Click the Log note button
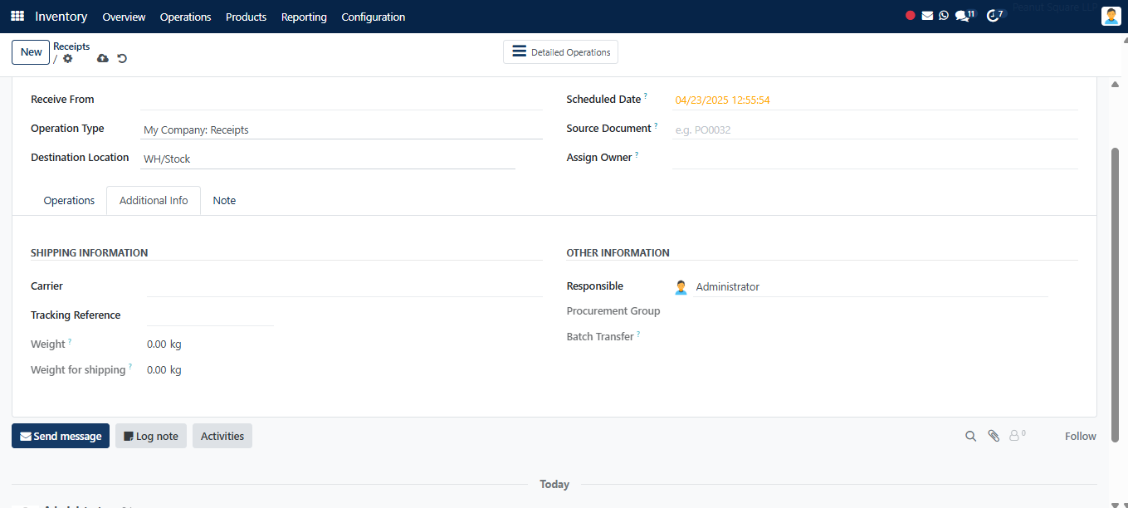The height and width of the screenshot is (508, 1128). 151,436
